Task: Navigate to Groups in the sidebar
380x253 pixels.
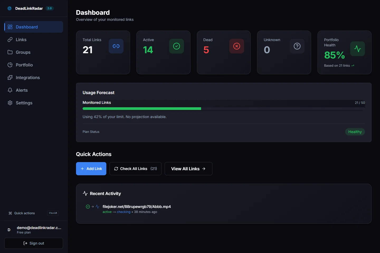Action: [23, 52]
